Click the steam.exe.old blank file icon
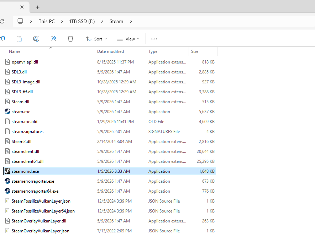Screen dimensions: 315x237 pos(7,121)
